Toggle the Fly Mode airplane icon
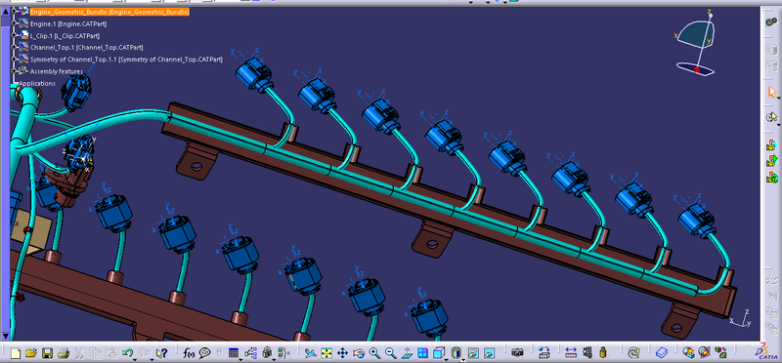Image resolution: width=782 pixels, height=363 pixels. (310, 353)
